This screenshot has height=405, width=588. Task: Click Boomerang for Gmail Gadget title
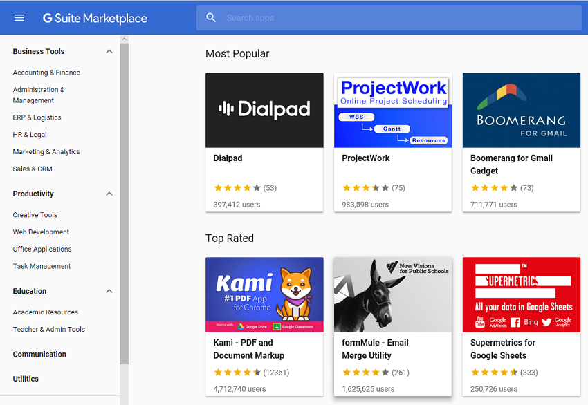point(511,164)
